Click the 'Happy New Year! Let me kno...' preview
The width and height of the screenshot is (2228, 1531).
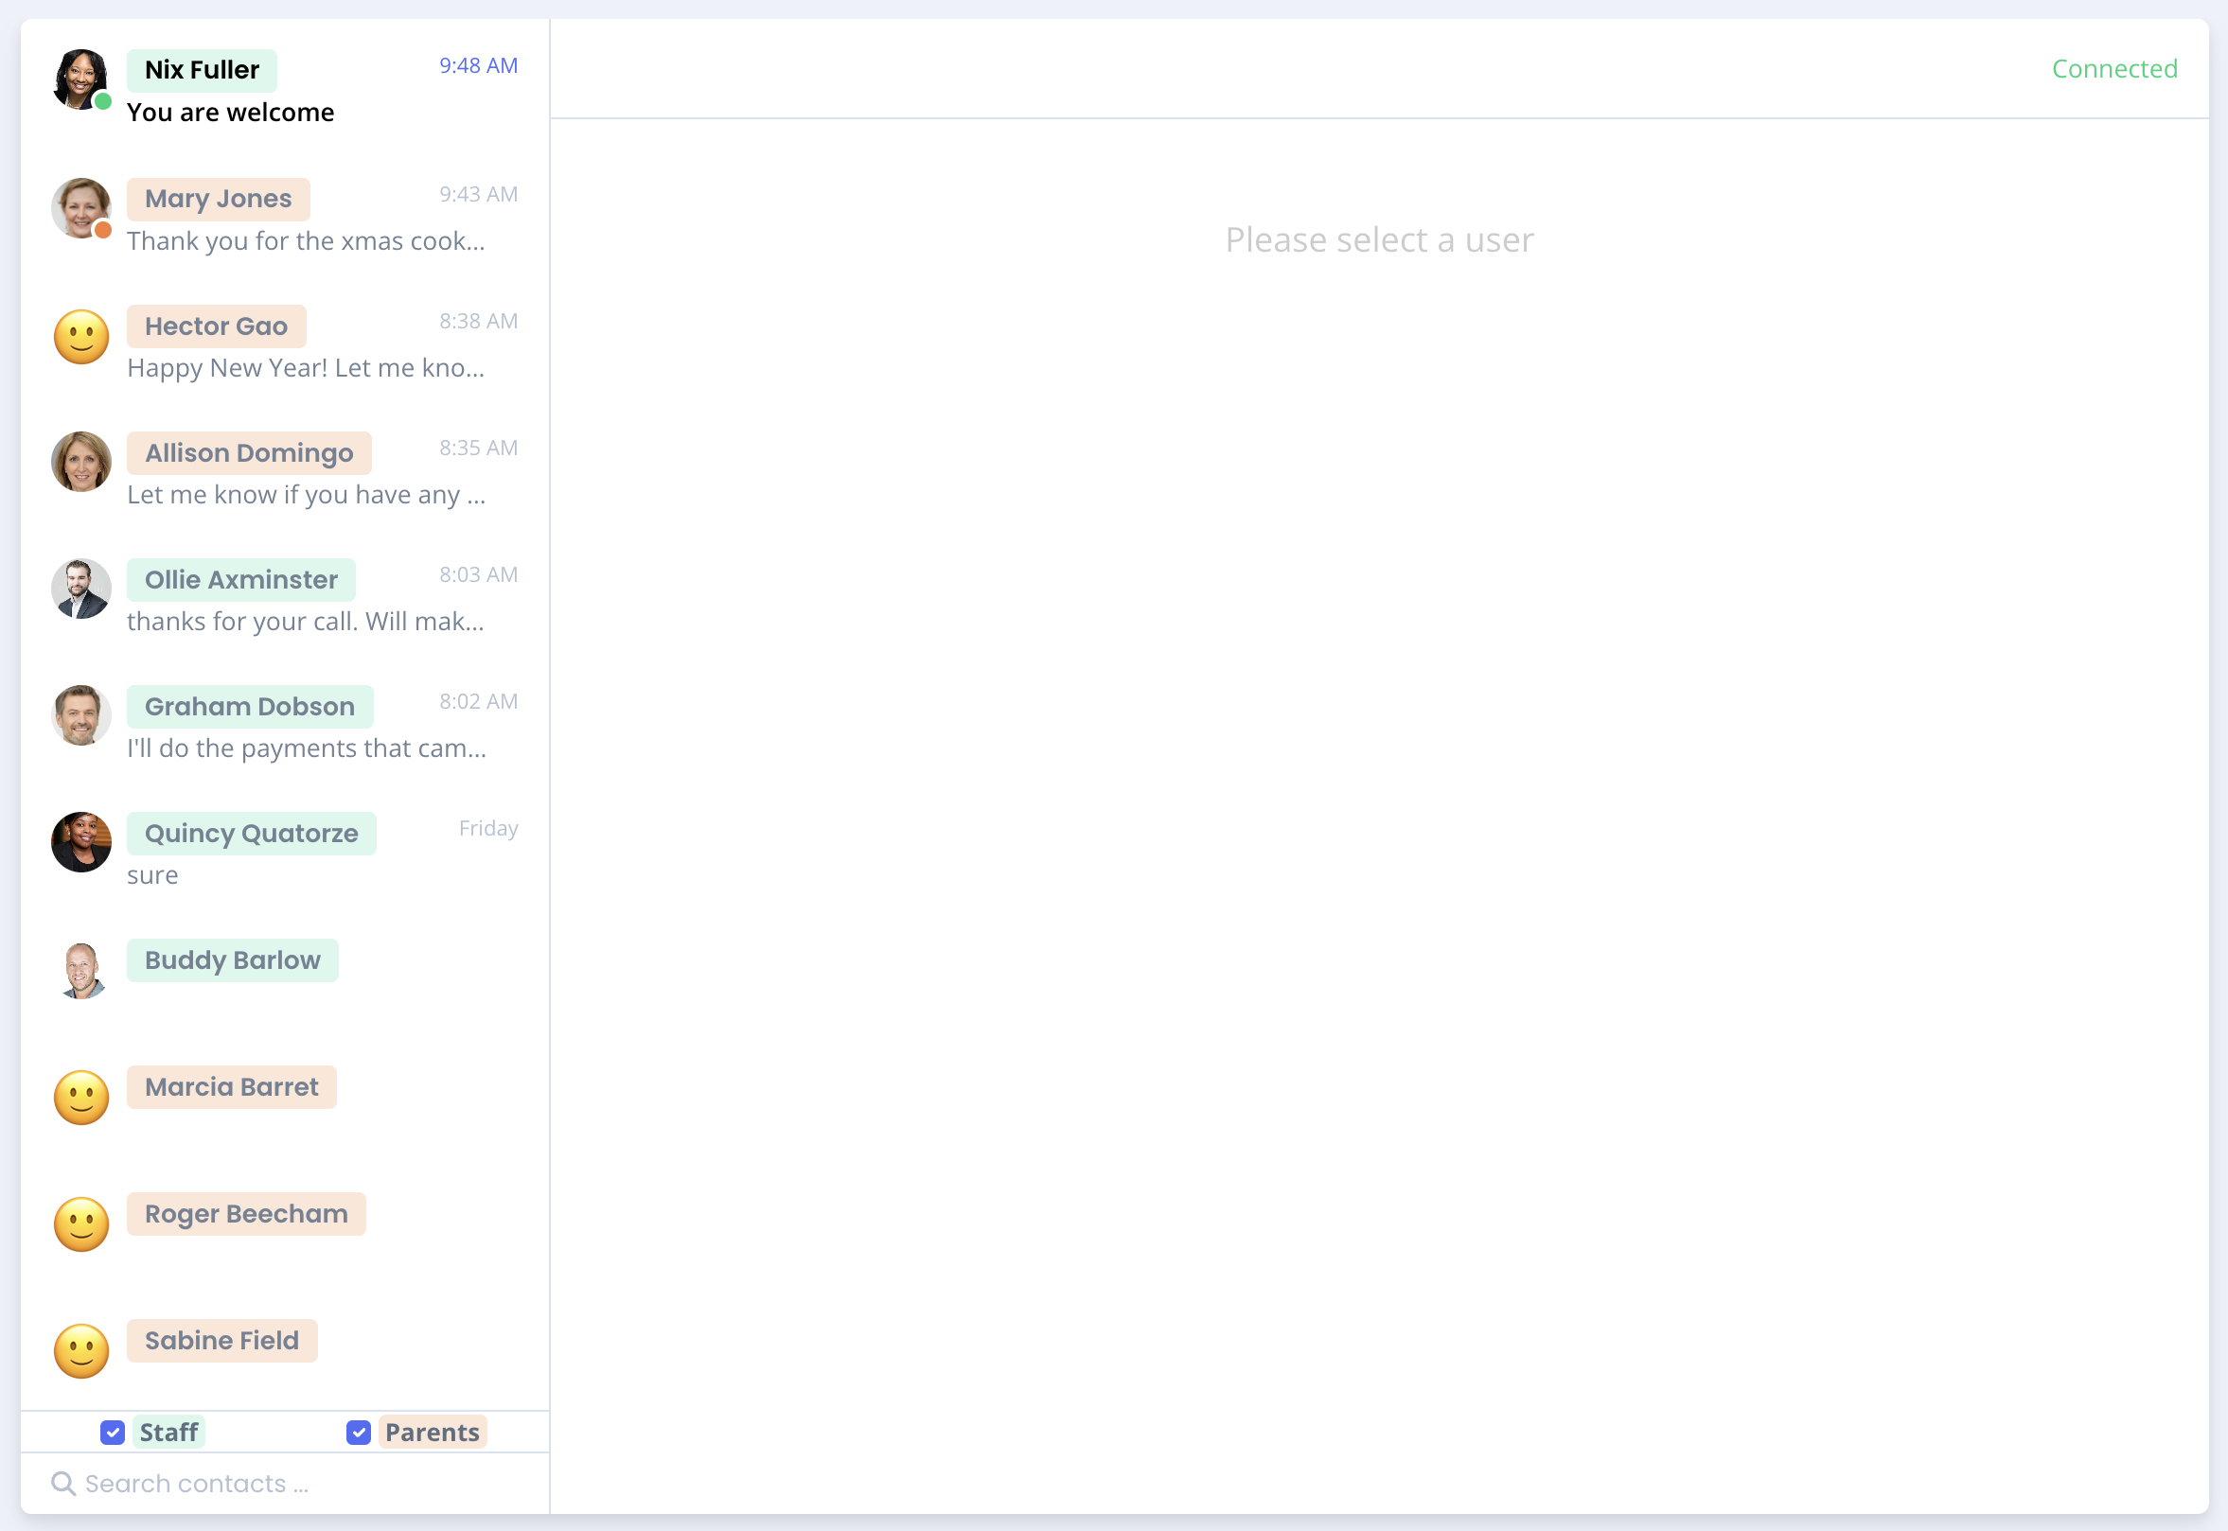coord(306,368)
